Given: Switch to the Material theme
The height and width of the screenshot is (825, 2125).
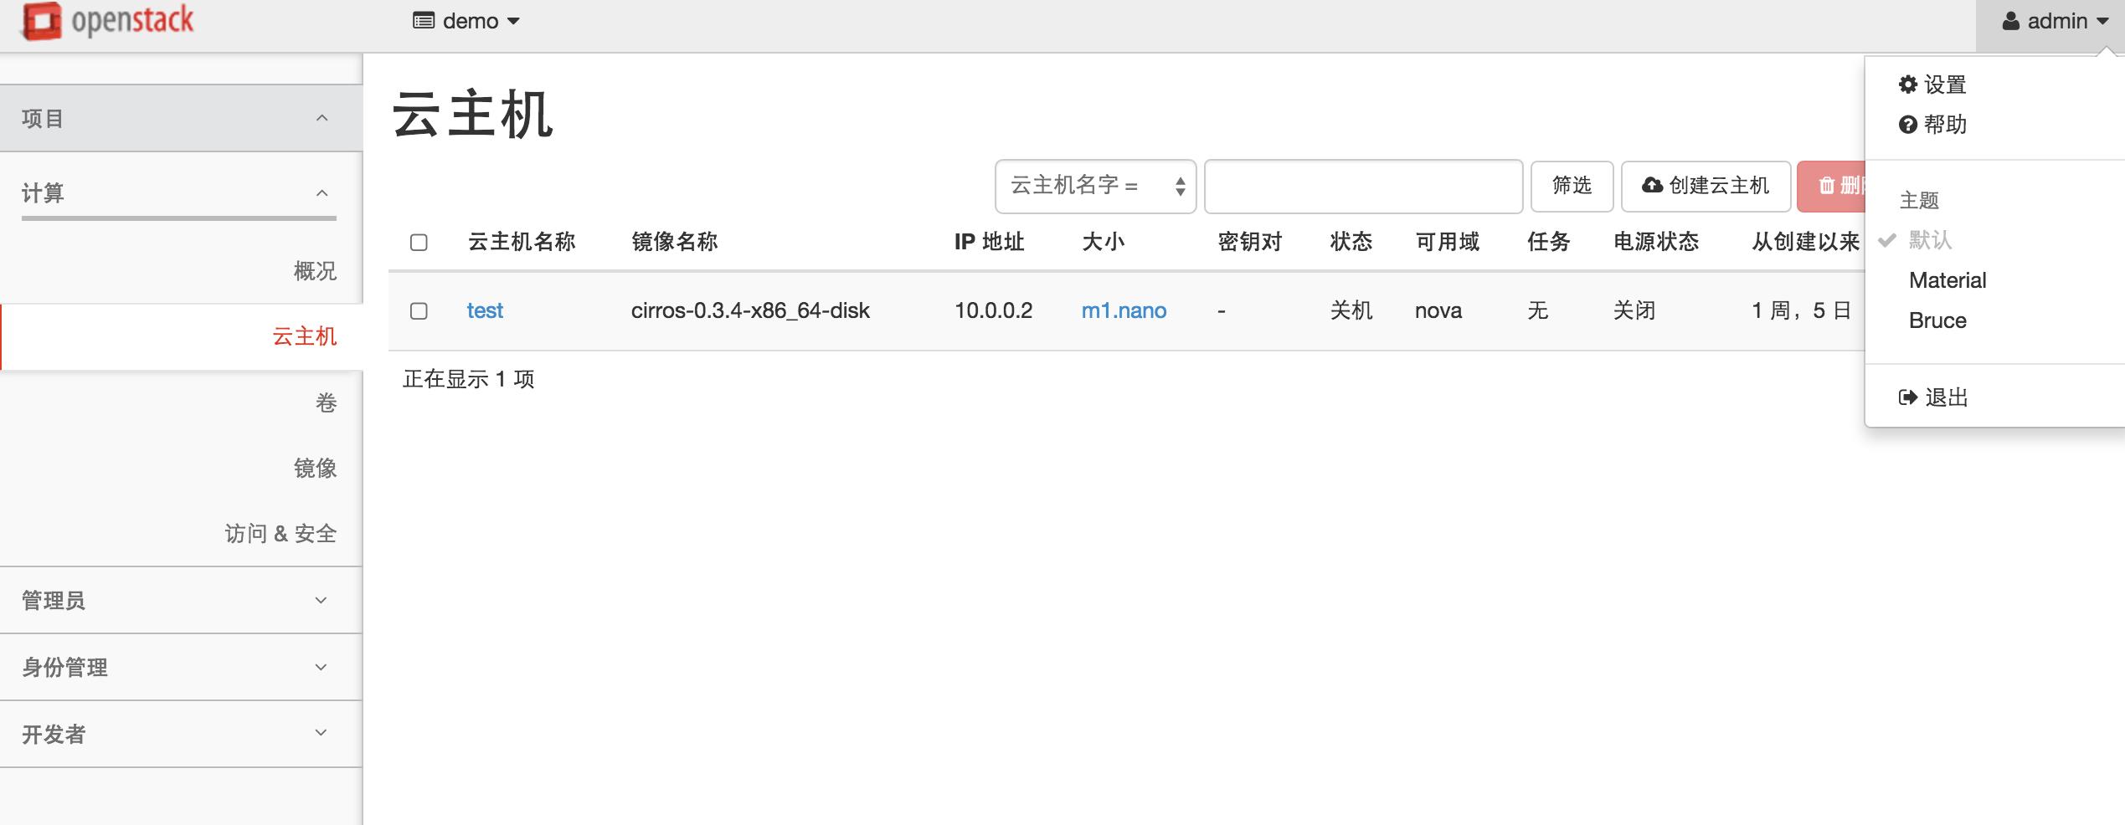Looking at the screenshot, I should 1947,280.
